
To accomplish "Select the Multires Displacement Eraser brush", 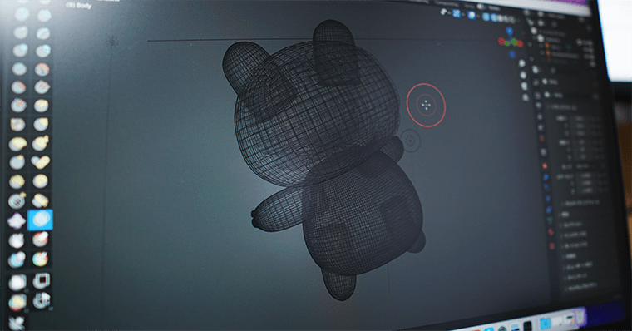I will coord(17,260).
